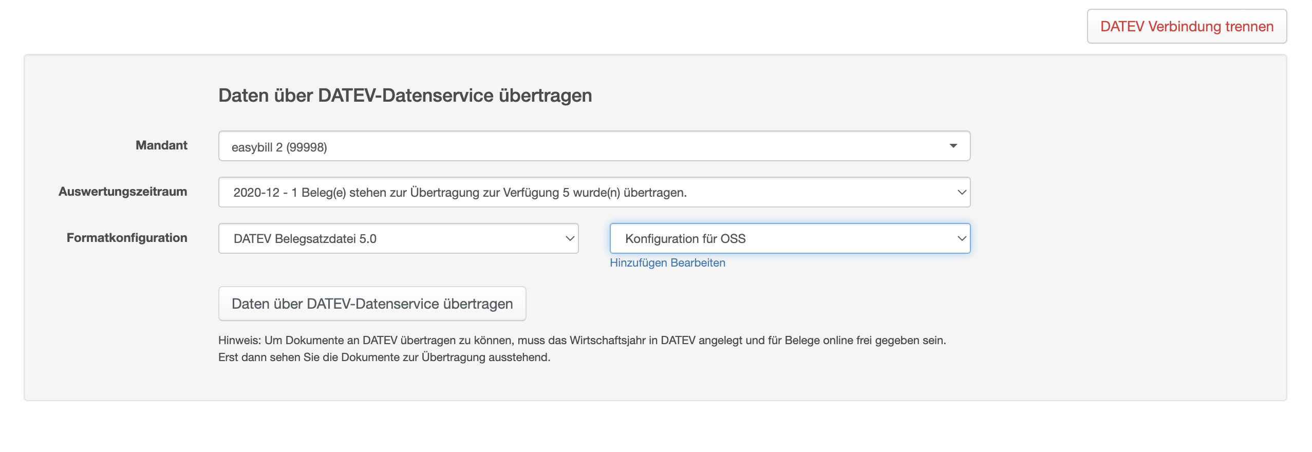The width and height of the screenshot is (1312, 452).
Task: Open the DATEV Belegsatzdatei 5.0 format dropdown
Action: [398, 239]
